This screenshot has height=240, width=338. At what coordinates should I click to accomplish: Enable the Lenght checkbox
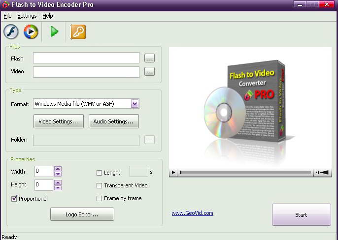point(99,173)
